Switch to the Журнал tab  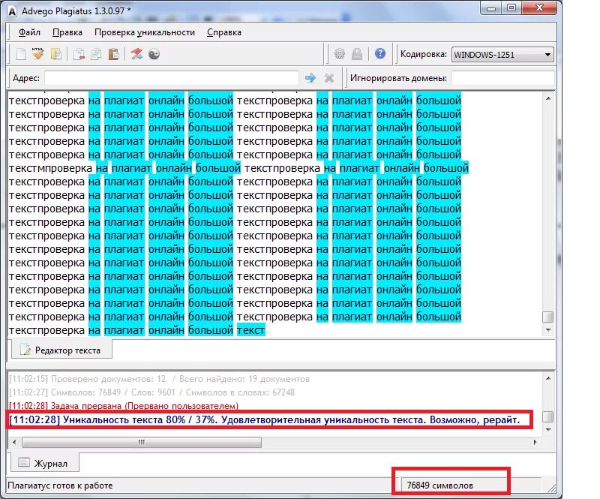43,464
